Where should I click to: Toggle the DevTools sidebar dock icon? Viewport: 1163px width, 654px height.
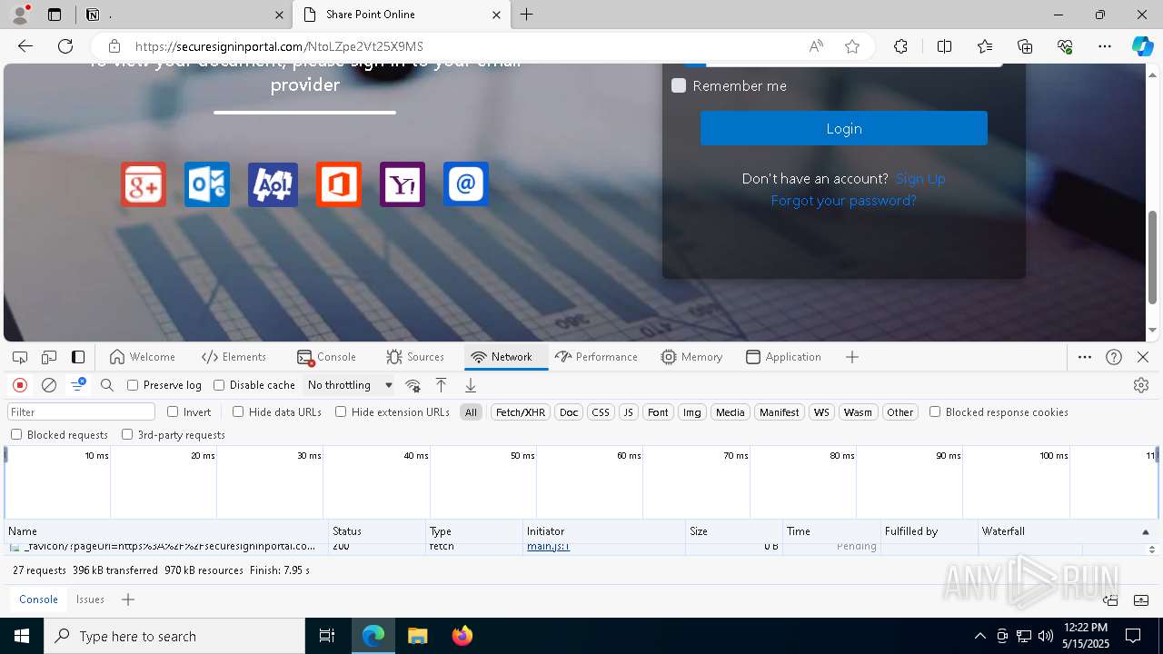pos(78,357)
